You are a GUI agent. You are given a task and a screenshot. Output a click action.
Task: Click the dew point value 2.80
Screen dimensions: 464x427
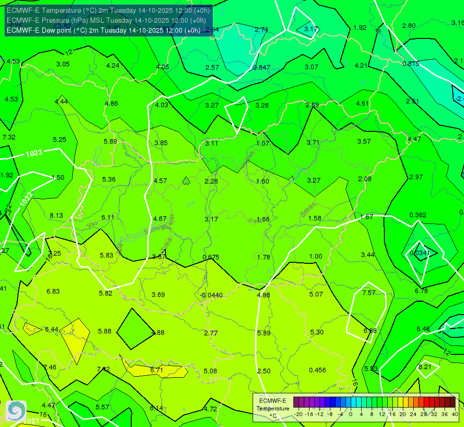coord(409,26)
